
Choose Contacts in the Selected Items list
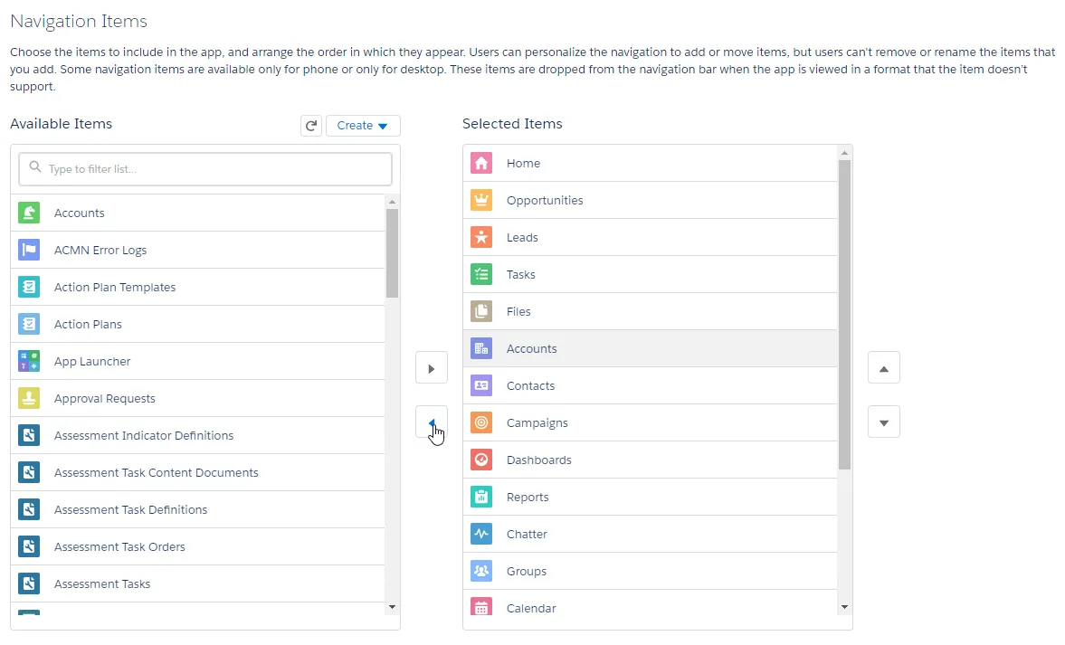coord(530,385)
